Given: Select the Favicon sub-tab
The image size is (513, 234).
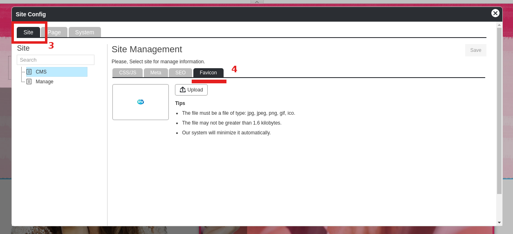Looking at the screenshot, I should click(x=208, y=73).
